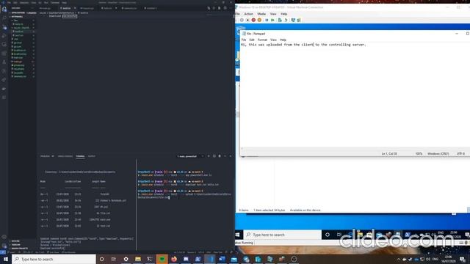The image size is (470, 264).
Task: Open the Hyper-V File menu
Action: pyautogui.click(x=238, y=14)
